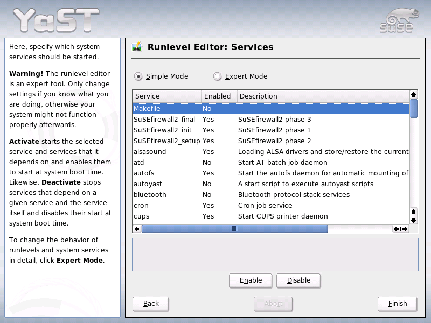Click the horizontal scrollbar thumb of the services table
Image resolution: width=431 pixels, height=323 pixels.
pos(235,229)
